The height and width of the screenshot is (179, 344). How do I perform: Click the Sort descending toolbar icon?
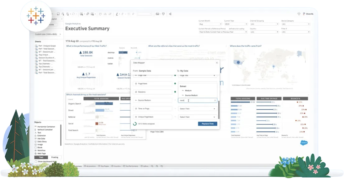[110, 14]
